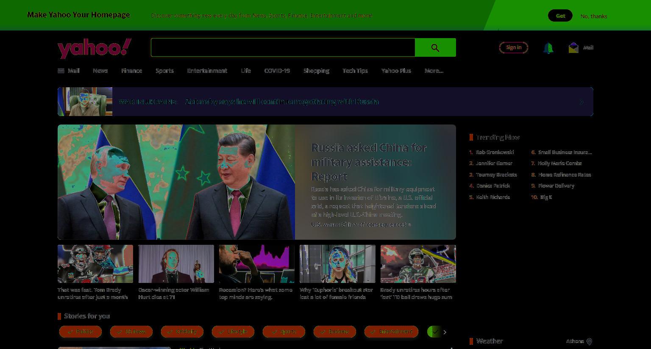Open trending topic Danica Patrick
The image size is (651, 349).
493,186
